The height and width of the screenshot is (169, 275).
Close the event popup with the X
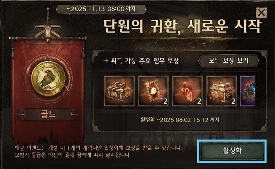pyautogui.click(x=261, y=13)
